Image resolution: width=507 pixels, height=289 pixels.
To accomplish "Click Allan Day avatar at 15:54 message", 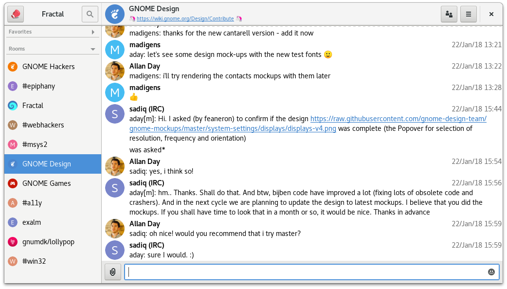I will [115, 166].
